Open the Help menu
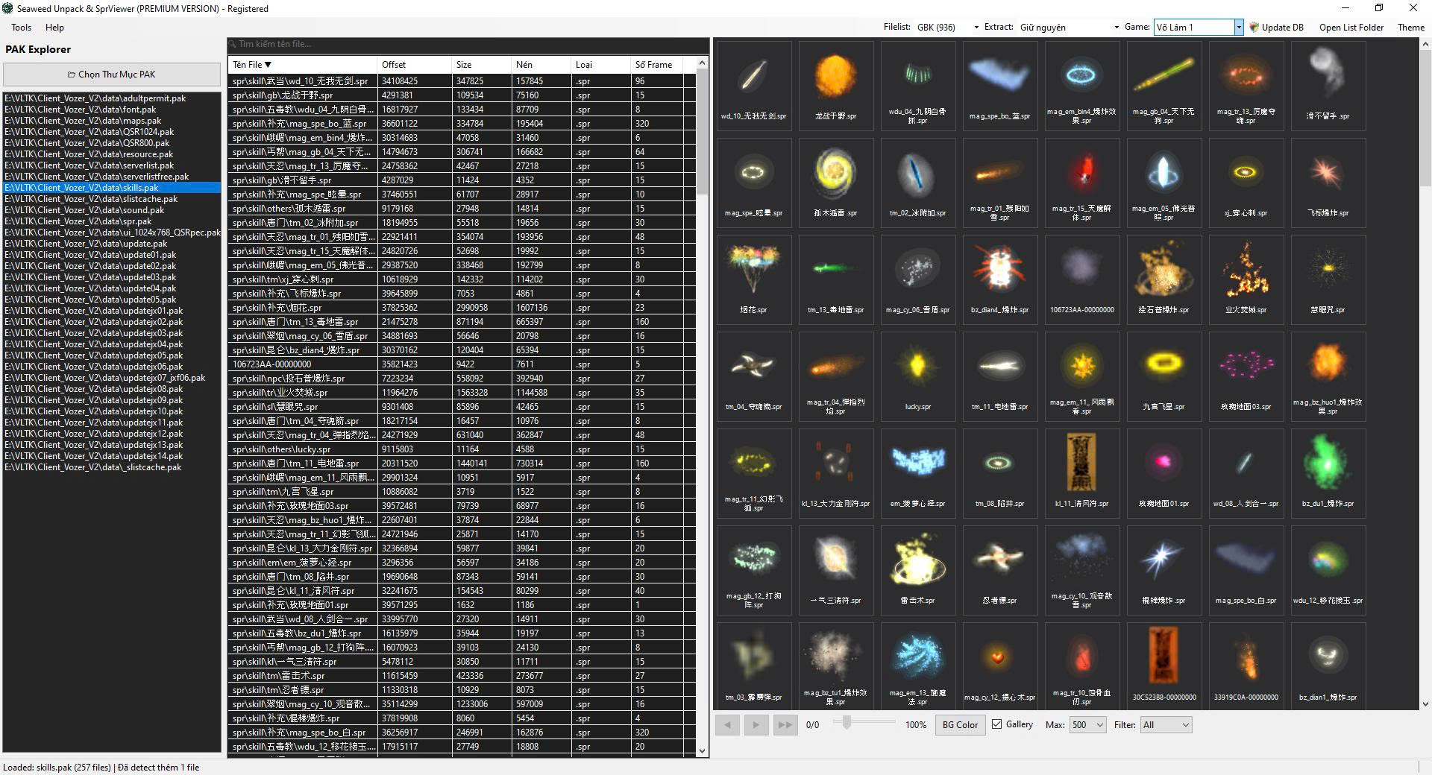 54,28
